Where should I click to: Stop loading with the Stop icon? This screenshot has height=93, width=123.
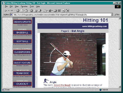(18, 11)
